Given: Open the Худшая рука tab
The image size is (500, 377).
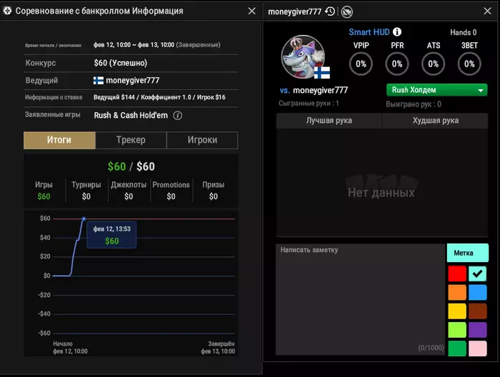Looking at the screenshot, I should click(x=435, y=121).
